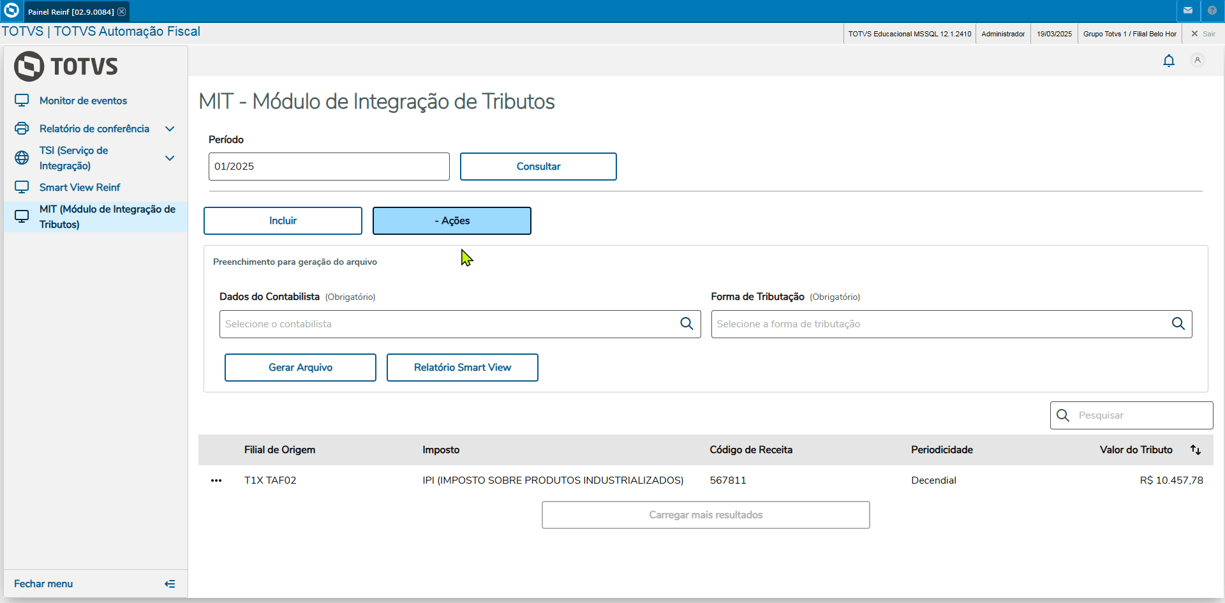This screenshot has width=1225, height=603.
Task: Open the notifications bell
Action: 1169,61
